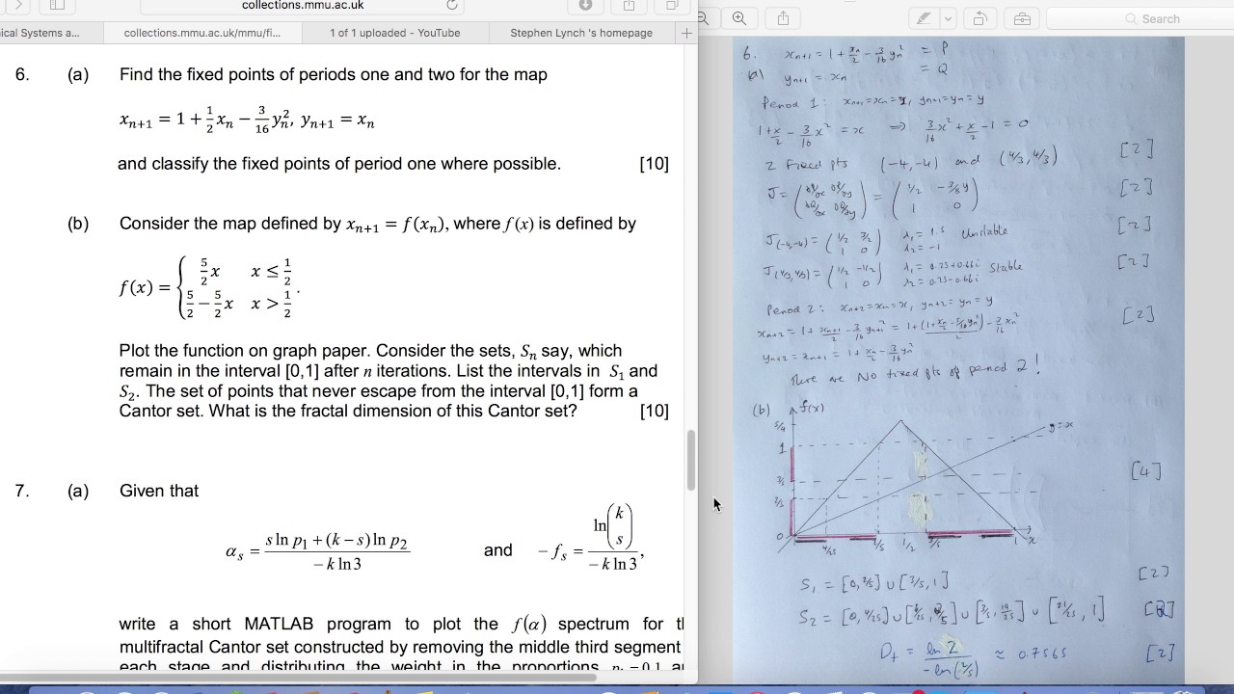Open the '1 of 1 uploaded - YouTube' tab
Image resolution: width=1234 pixels, height=694 pixels.
(395, 33)
